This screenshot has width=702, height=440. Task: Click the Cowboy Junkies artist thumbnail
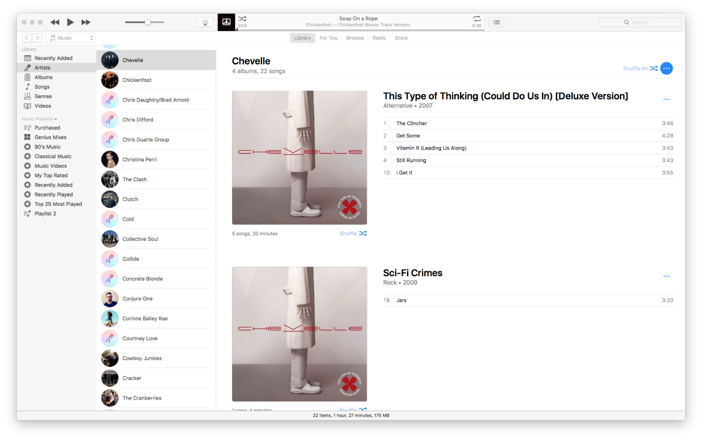[110, 359]
